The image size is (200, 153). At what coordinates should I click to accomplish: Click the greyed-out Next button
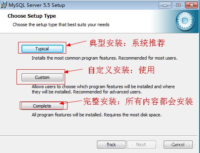tap(141, 145)
